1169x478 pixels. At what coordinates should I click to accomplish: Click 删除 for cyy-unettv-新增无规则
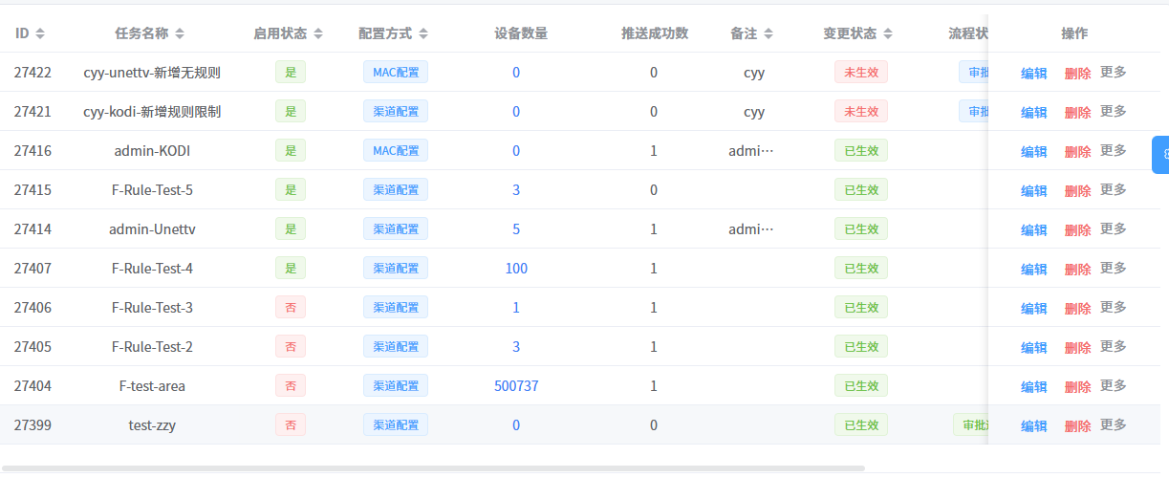1077,73
